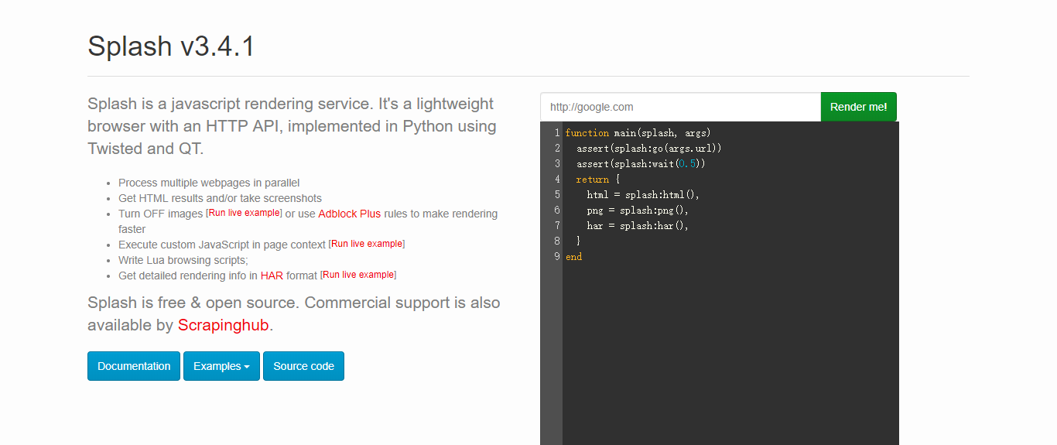Click code line 'html = splash:html(),'
Image resolution: width=1057 pixels, height=445 pixels.
pyautogui.click(x=643, y=195)
